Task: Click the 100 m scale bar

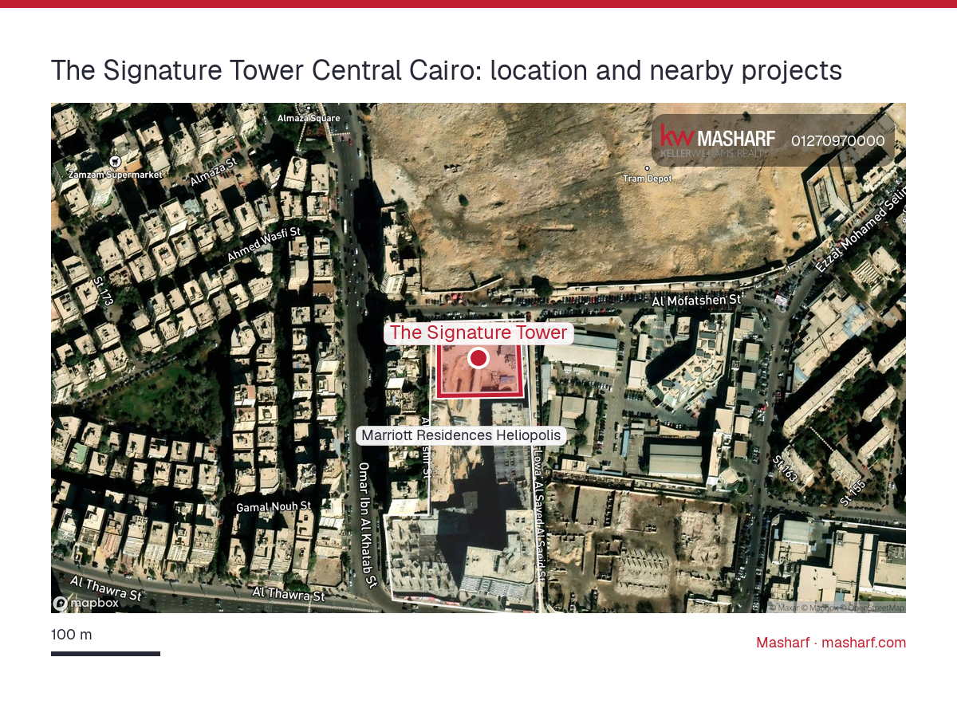Action: (x=105, y=654)
